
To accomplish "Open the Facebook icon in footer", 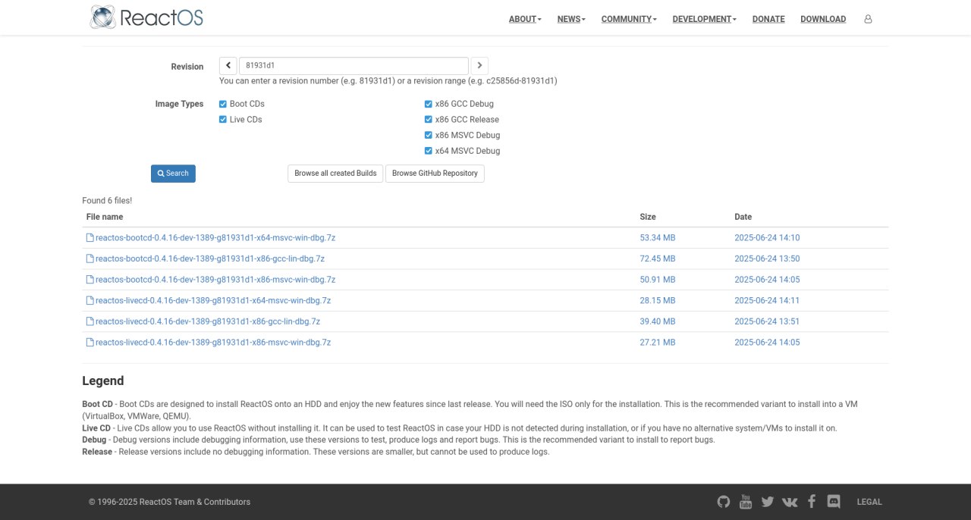I will coord(812,501).
